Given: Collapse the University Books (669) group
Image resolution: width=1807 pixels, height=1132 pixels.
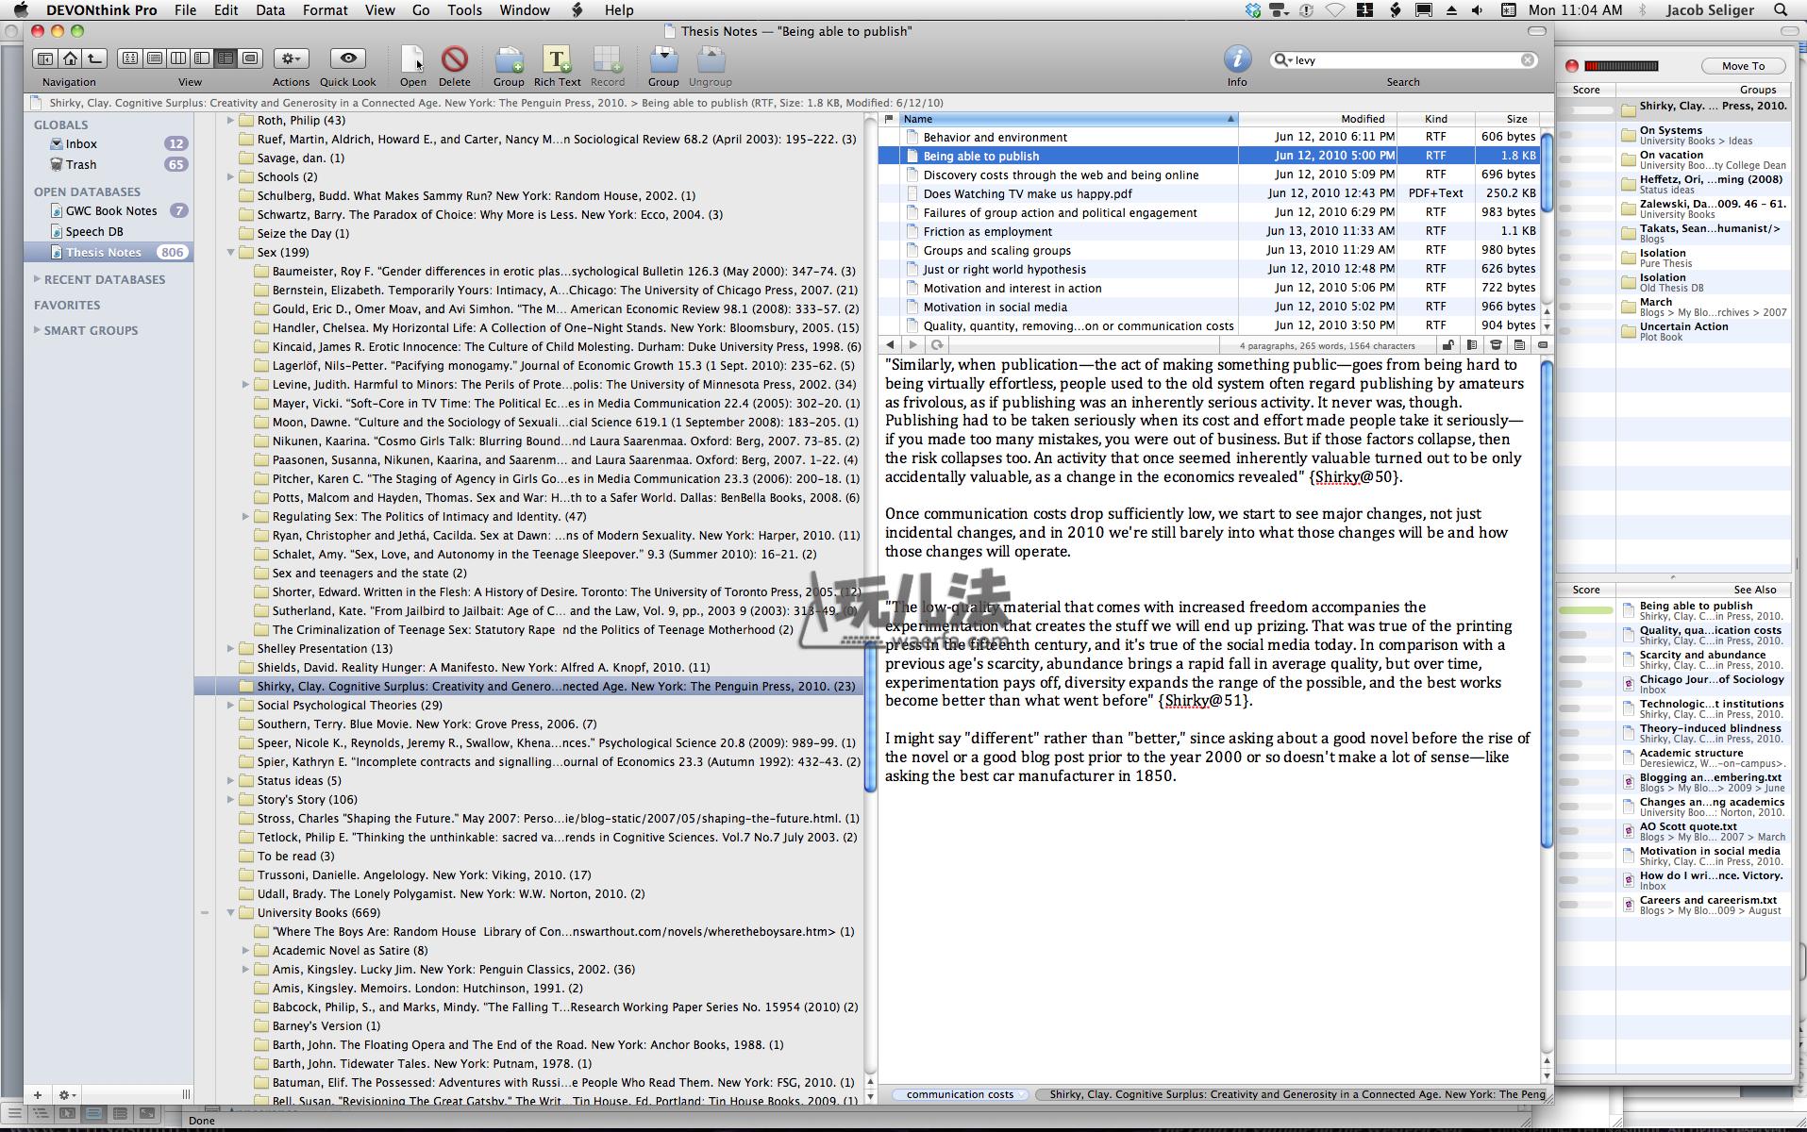Looking at the screenshot, I should tap(230, 912).
